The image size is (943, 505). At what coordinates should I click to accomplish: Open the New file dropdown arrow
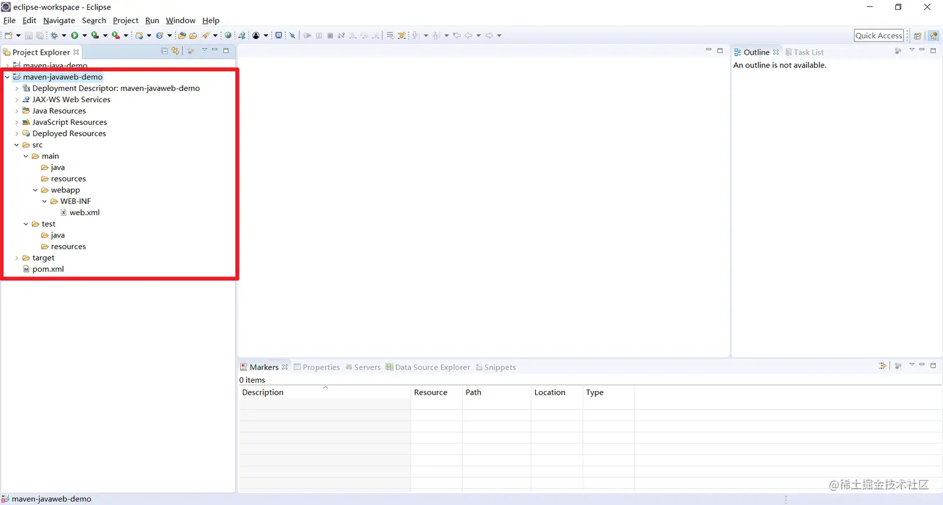18,36
